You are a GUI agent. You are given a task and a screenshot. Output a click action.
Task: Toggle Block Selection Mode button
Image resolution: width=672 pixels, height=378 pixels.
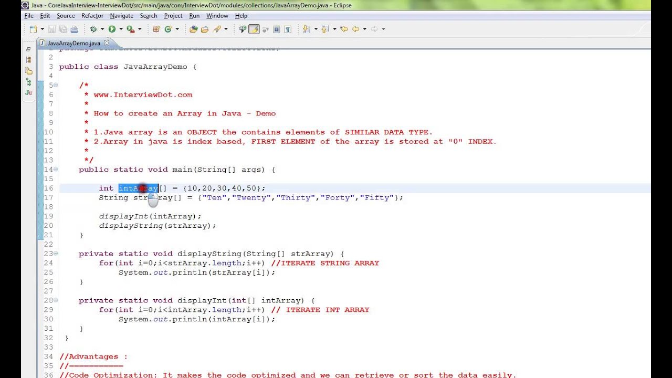click(277, 29)
